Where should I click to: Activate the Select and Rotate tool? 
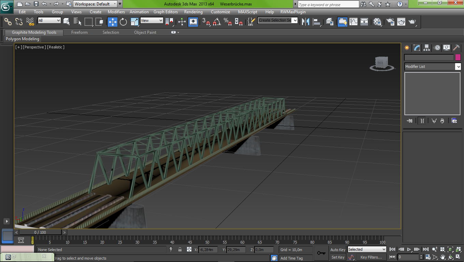[x=123, y=22]
